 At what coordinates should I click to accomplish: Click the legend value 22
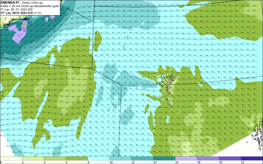tap(242, 162)
